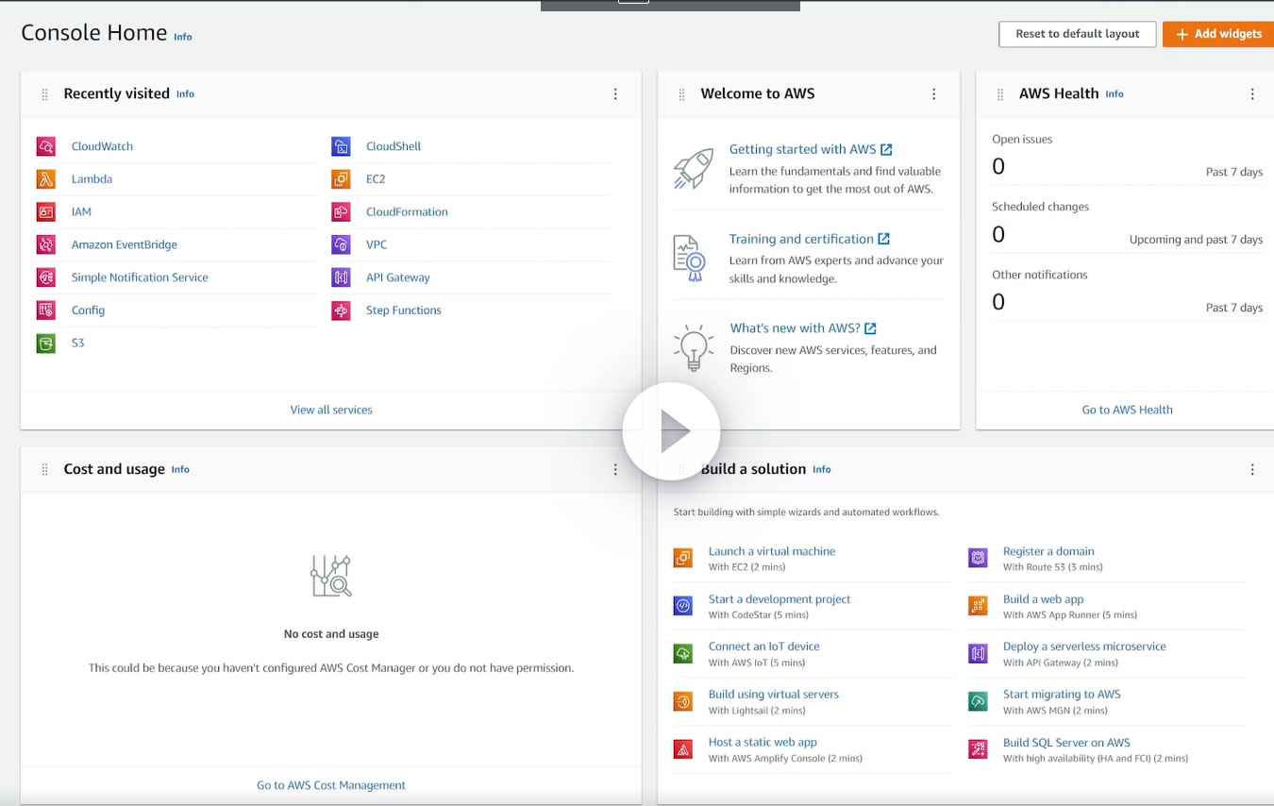Click the lightbulb icon beside What's new
The height and width of the screenshot is (806, 1274).
(693, 348)
